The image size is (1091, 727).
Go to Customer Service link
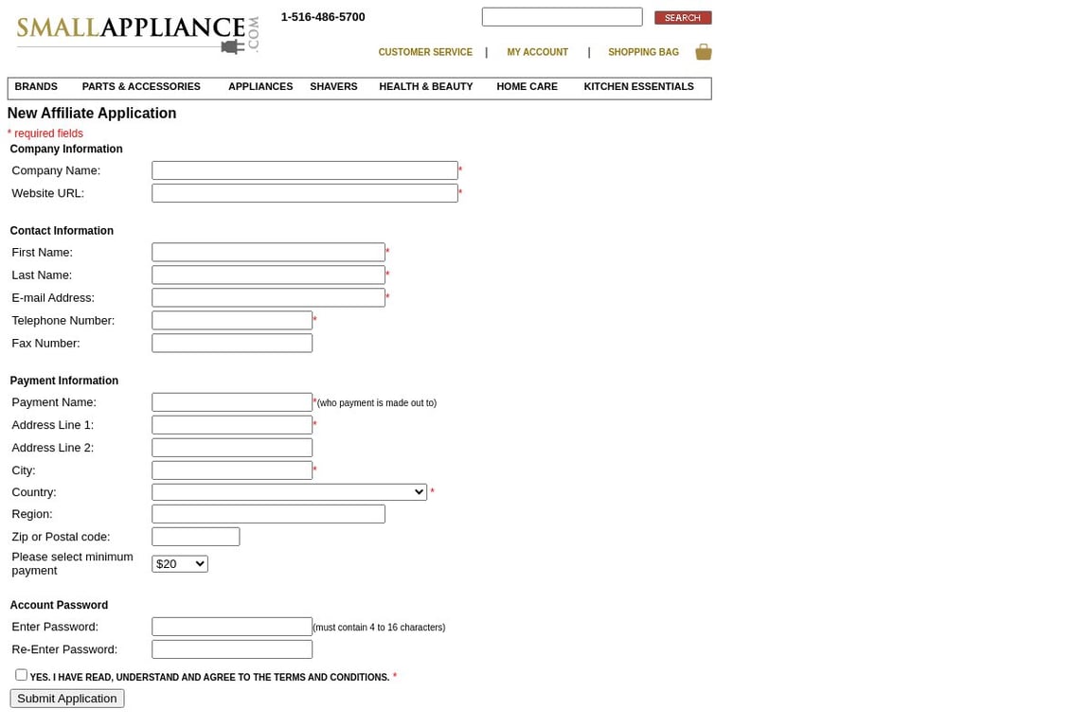(x=425, y=52)
